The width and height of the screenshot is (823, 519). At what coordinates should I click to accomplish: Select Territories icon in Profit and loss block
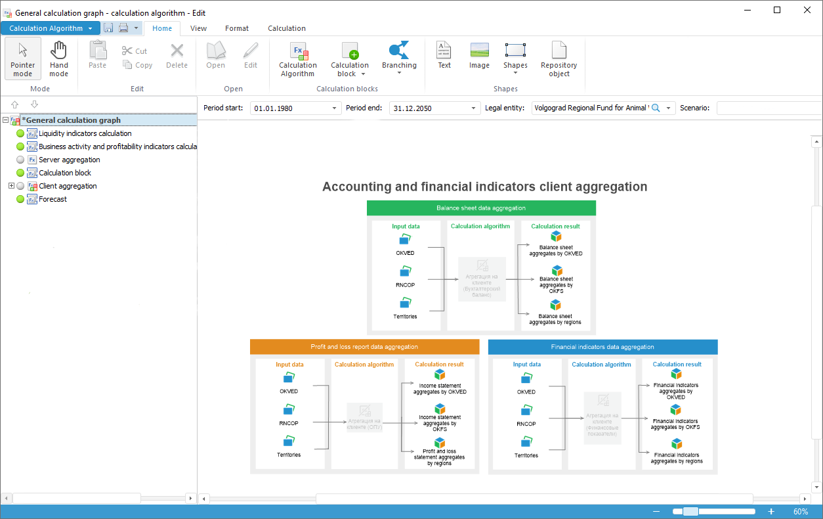(x=289, y=441)
